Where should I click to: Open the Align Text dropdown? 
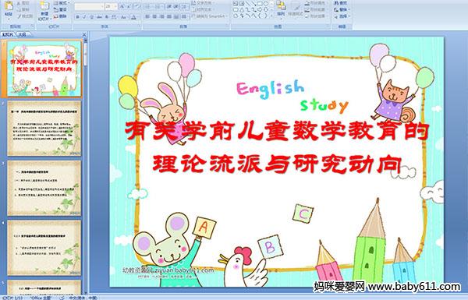(x=203, y=9)
